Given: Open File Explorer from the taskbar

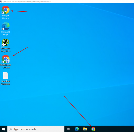Looking at the screenshot, I should (x=85, y=129).
